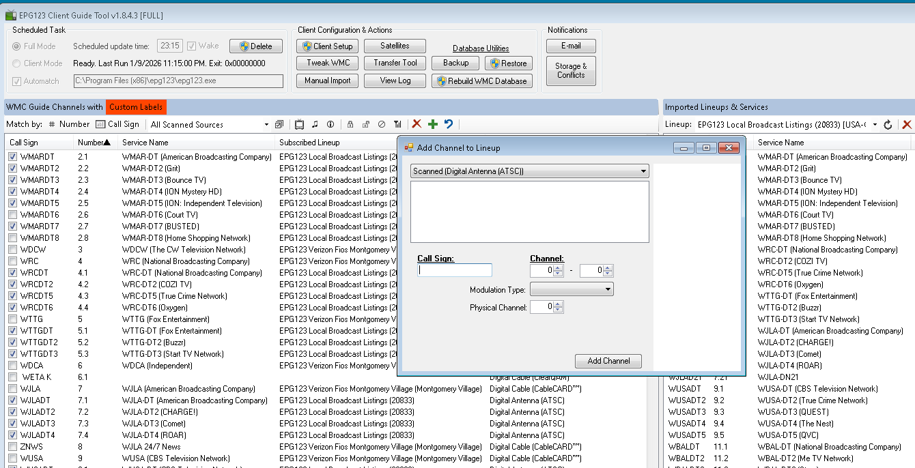915x468 pixels.
Task: Open the View Log button
Action: [395, 81]
